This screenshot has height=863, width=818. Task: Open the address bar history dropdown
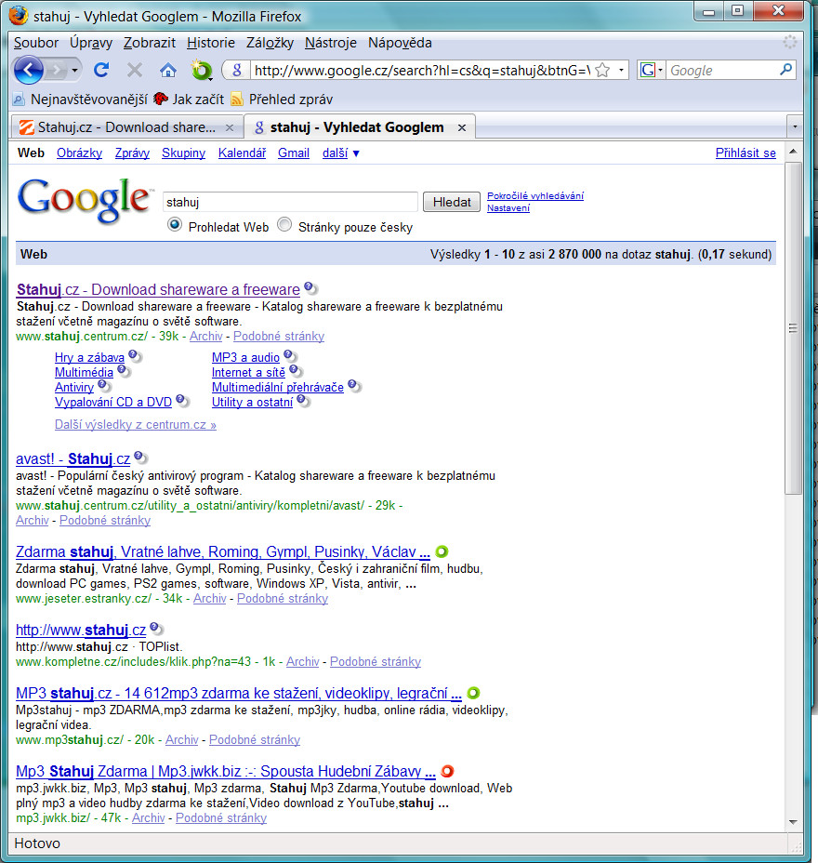[x=621, y=70]
